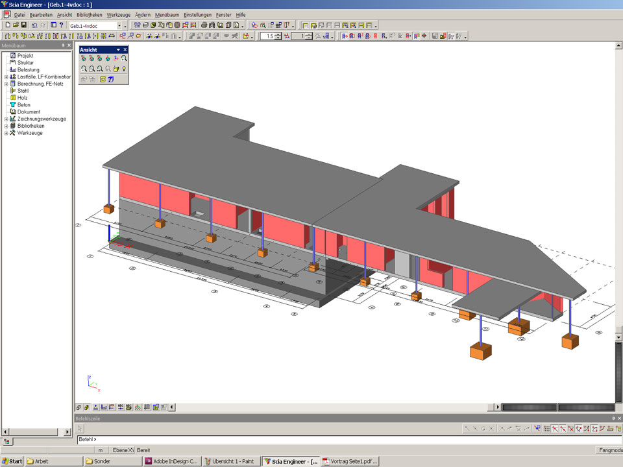Viewport: 623px width, 467px height.
Task: Toggle the dot grid snap button
Action: click(547, 429)
